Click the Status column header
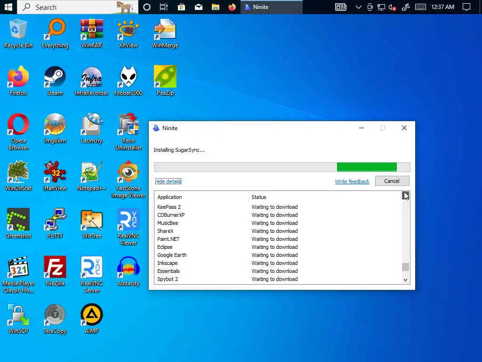Screen dimensions: 482x362 [325, 197]
